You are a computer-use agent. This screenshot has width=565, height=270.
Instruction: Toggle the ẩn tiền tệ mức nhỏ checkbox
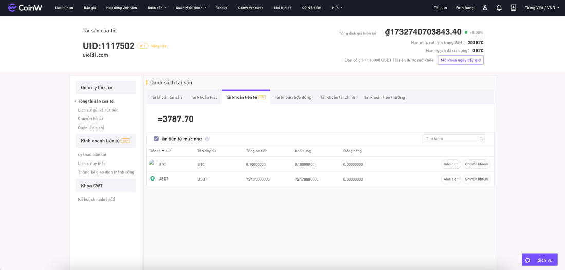point(156,139)
